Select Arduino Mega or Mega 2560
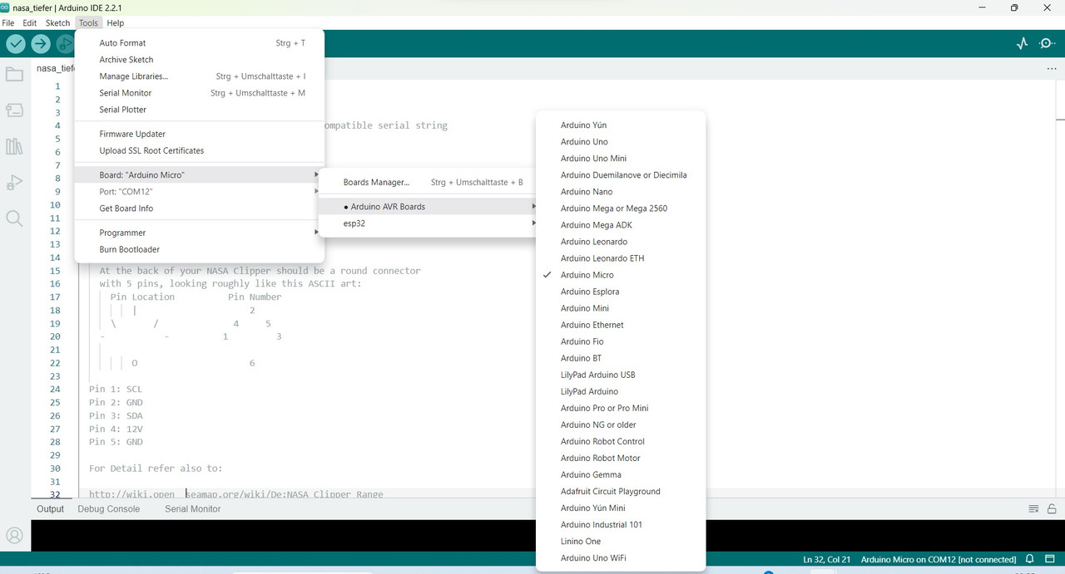Viewport: 1065px width, 574px height. point(621,209)
